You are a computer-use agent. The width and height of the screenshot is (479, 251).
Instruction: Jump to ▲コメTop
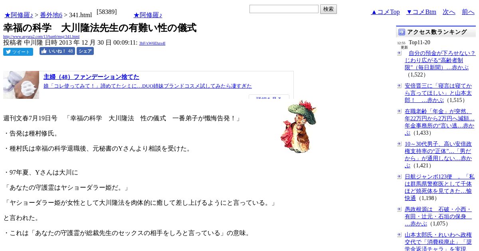385,12
